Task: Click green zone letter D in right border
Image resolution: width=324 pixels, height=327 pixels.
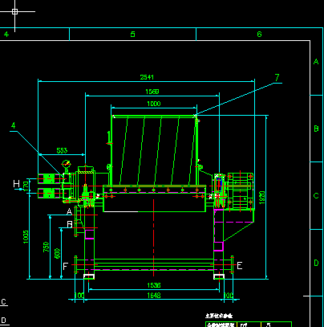Action: (x=316, y=263)
